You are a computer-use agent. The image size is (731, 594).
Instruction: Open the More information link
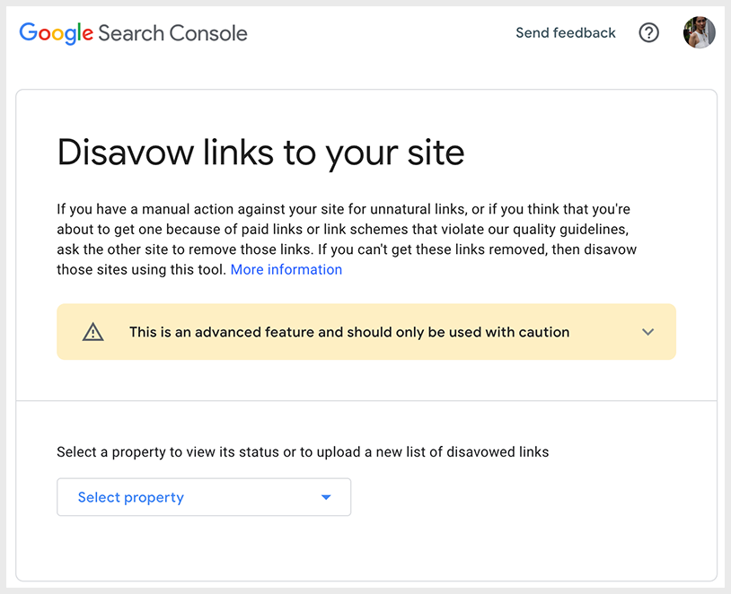286,269
